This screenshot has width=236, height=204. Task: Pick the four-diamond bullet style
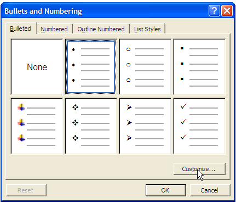pyautogui.click(x=91, y=126)
